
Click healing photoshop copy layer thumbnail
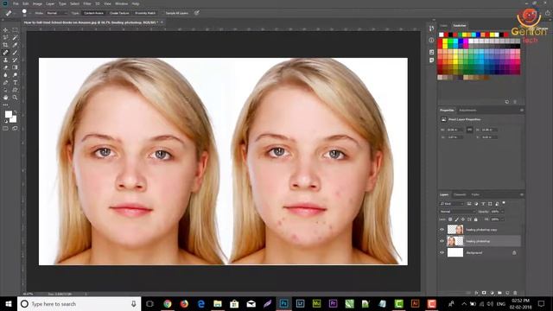point(455,230)
